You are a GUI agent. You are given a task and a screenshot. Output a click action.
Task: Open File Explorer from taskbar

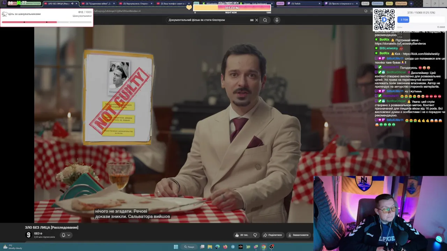pos(210,247)
